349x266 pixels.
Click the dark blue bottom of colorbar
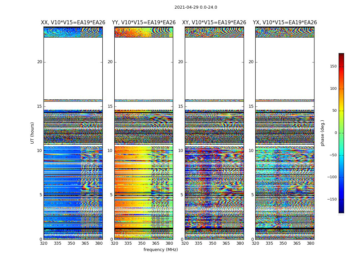pyautogui.click(x=341, y=211)
